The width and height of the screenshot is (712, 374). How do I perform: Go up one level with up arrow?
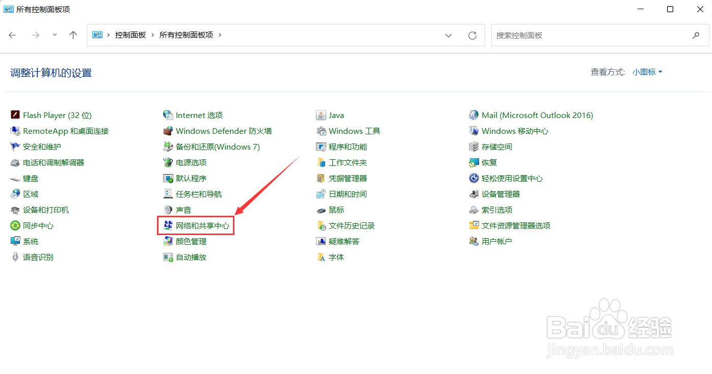[x=73, y=35]
